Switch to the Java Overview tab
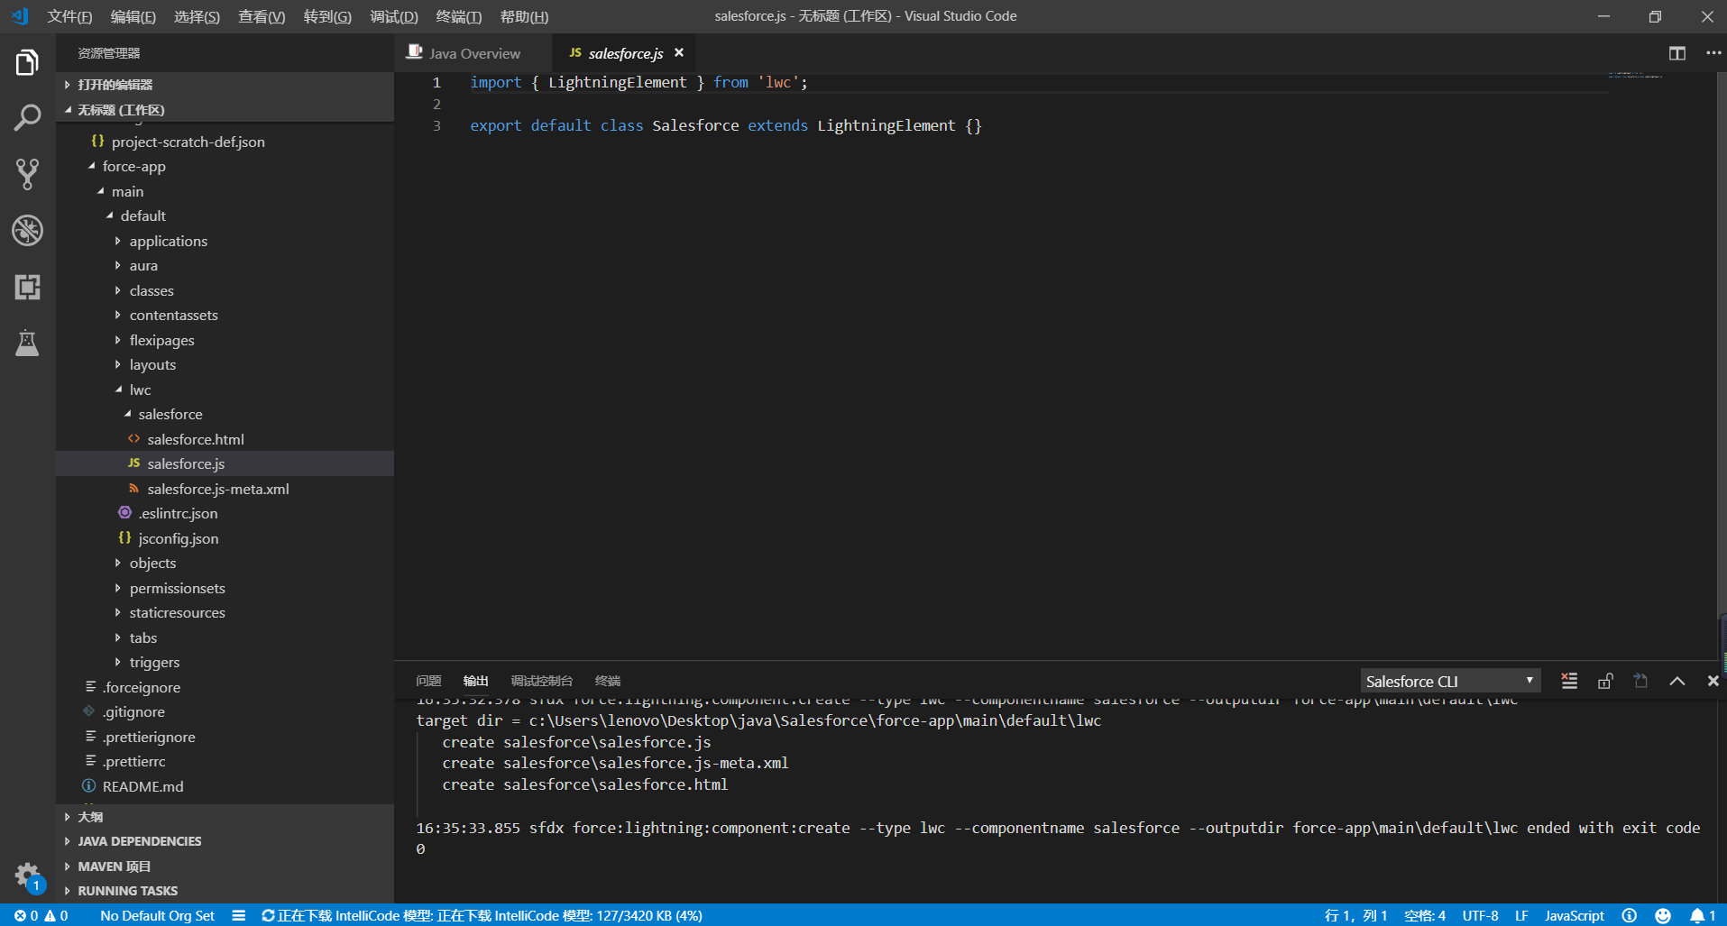This screenshot has height=926, width=1727. [x=473, y=53]
